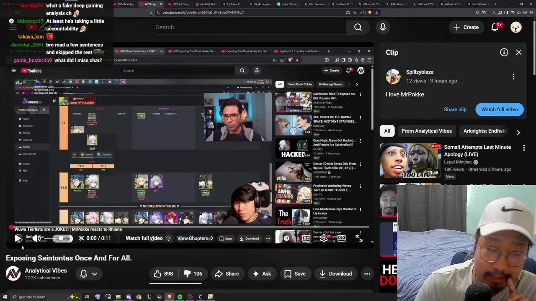The height and width of the screenshot is (301, 536).
Task: Open a new browser tab
Action: coord(495,4)
